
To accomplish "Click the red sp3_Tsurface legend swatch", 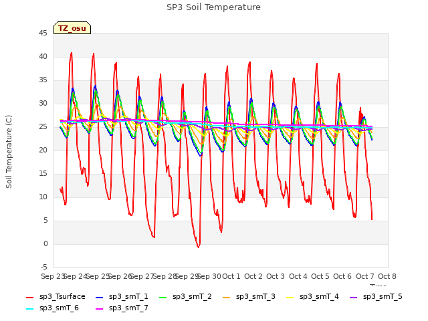I will coord(29,297).
